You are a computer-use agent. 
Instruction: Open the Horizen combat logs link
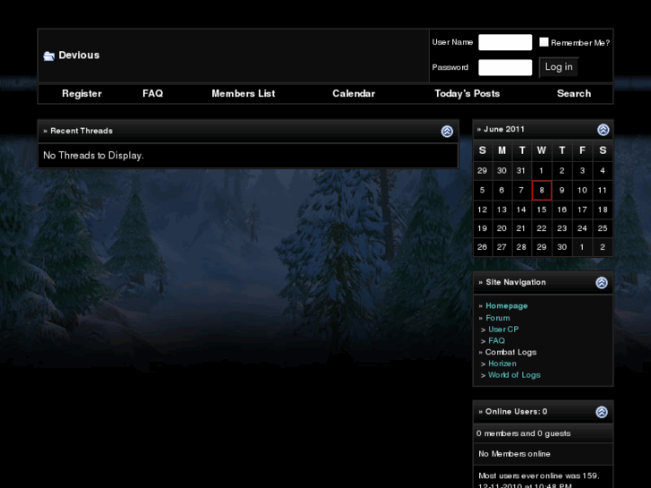pos(502,364)
